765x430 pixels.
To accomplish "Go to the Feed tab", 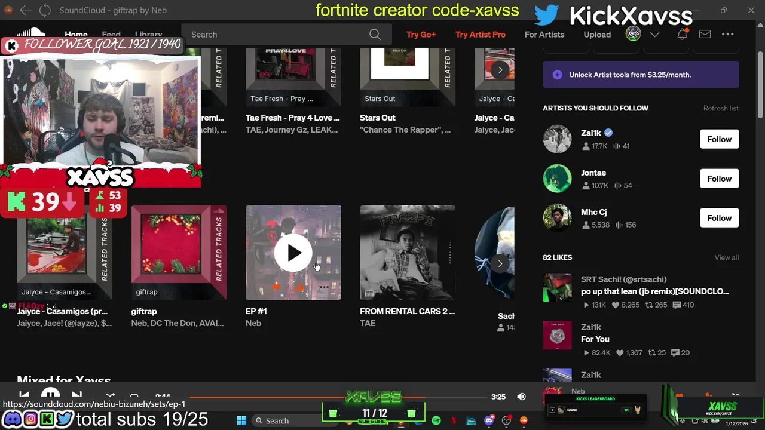I will pyautogui.click(x=111, y=35).
